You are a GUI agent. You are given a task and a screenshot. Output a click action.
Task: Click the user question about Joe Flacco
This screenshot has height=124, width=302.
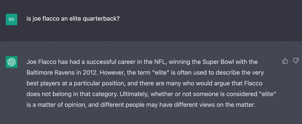[73, 19]
